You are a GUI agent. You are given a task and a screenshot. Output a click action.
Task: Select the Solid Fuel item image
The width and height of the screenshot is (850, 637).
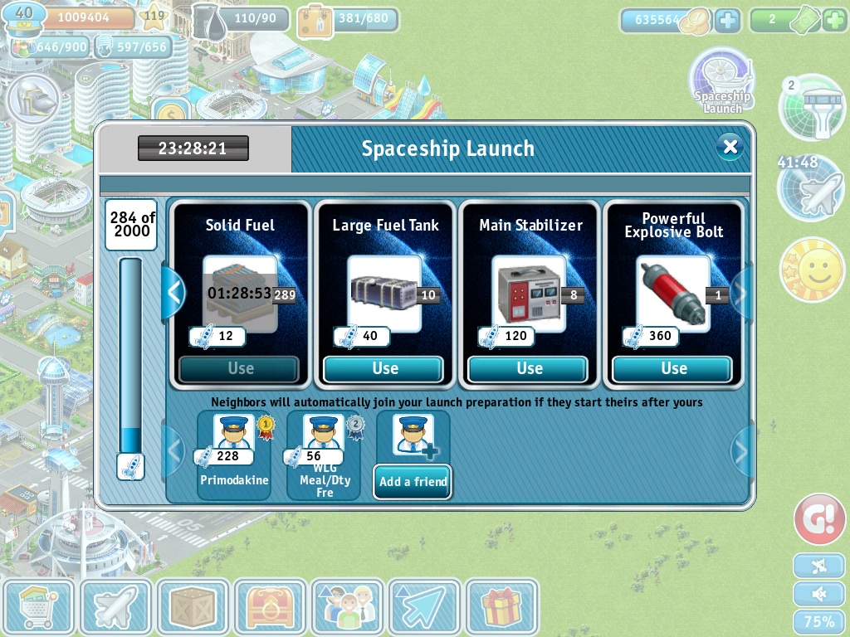coord(240,294)
